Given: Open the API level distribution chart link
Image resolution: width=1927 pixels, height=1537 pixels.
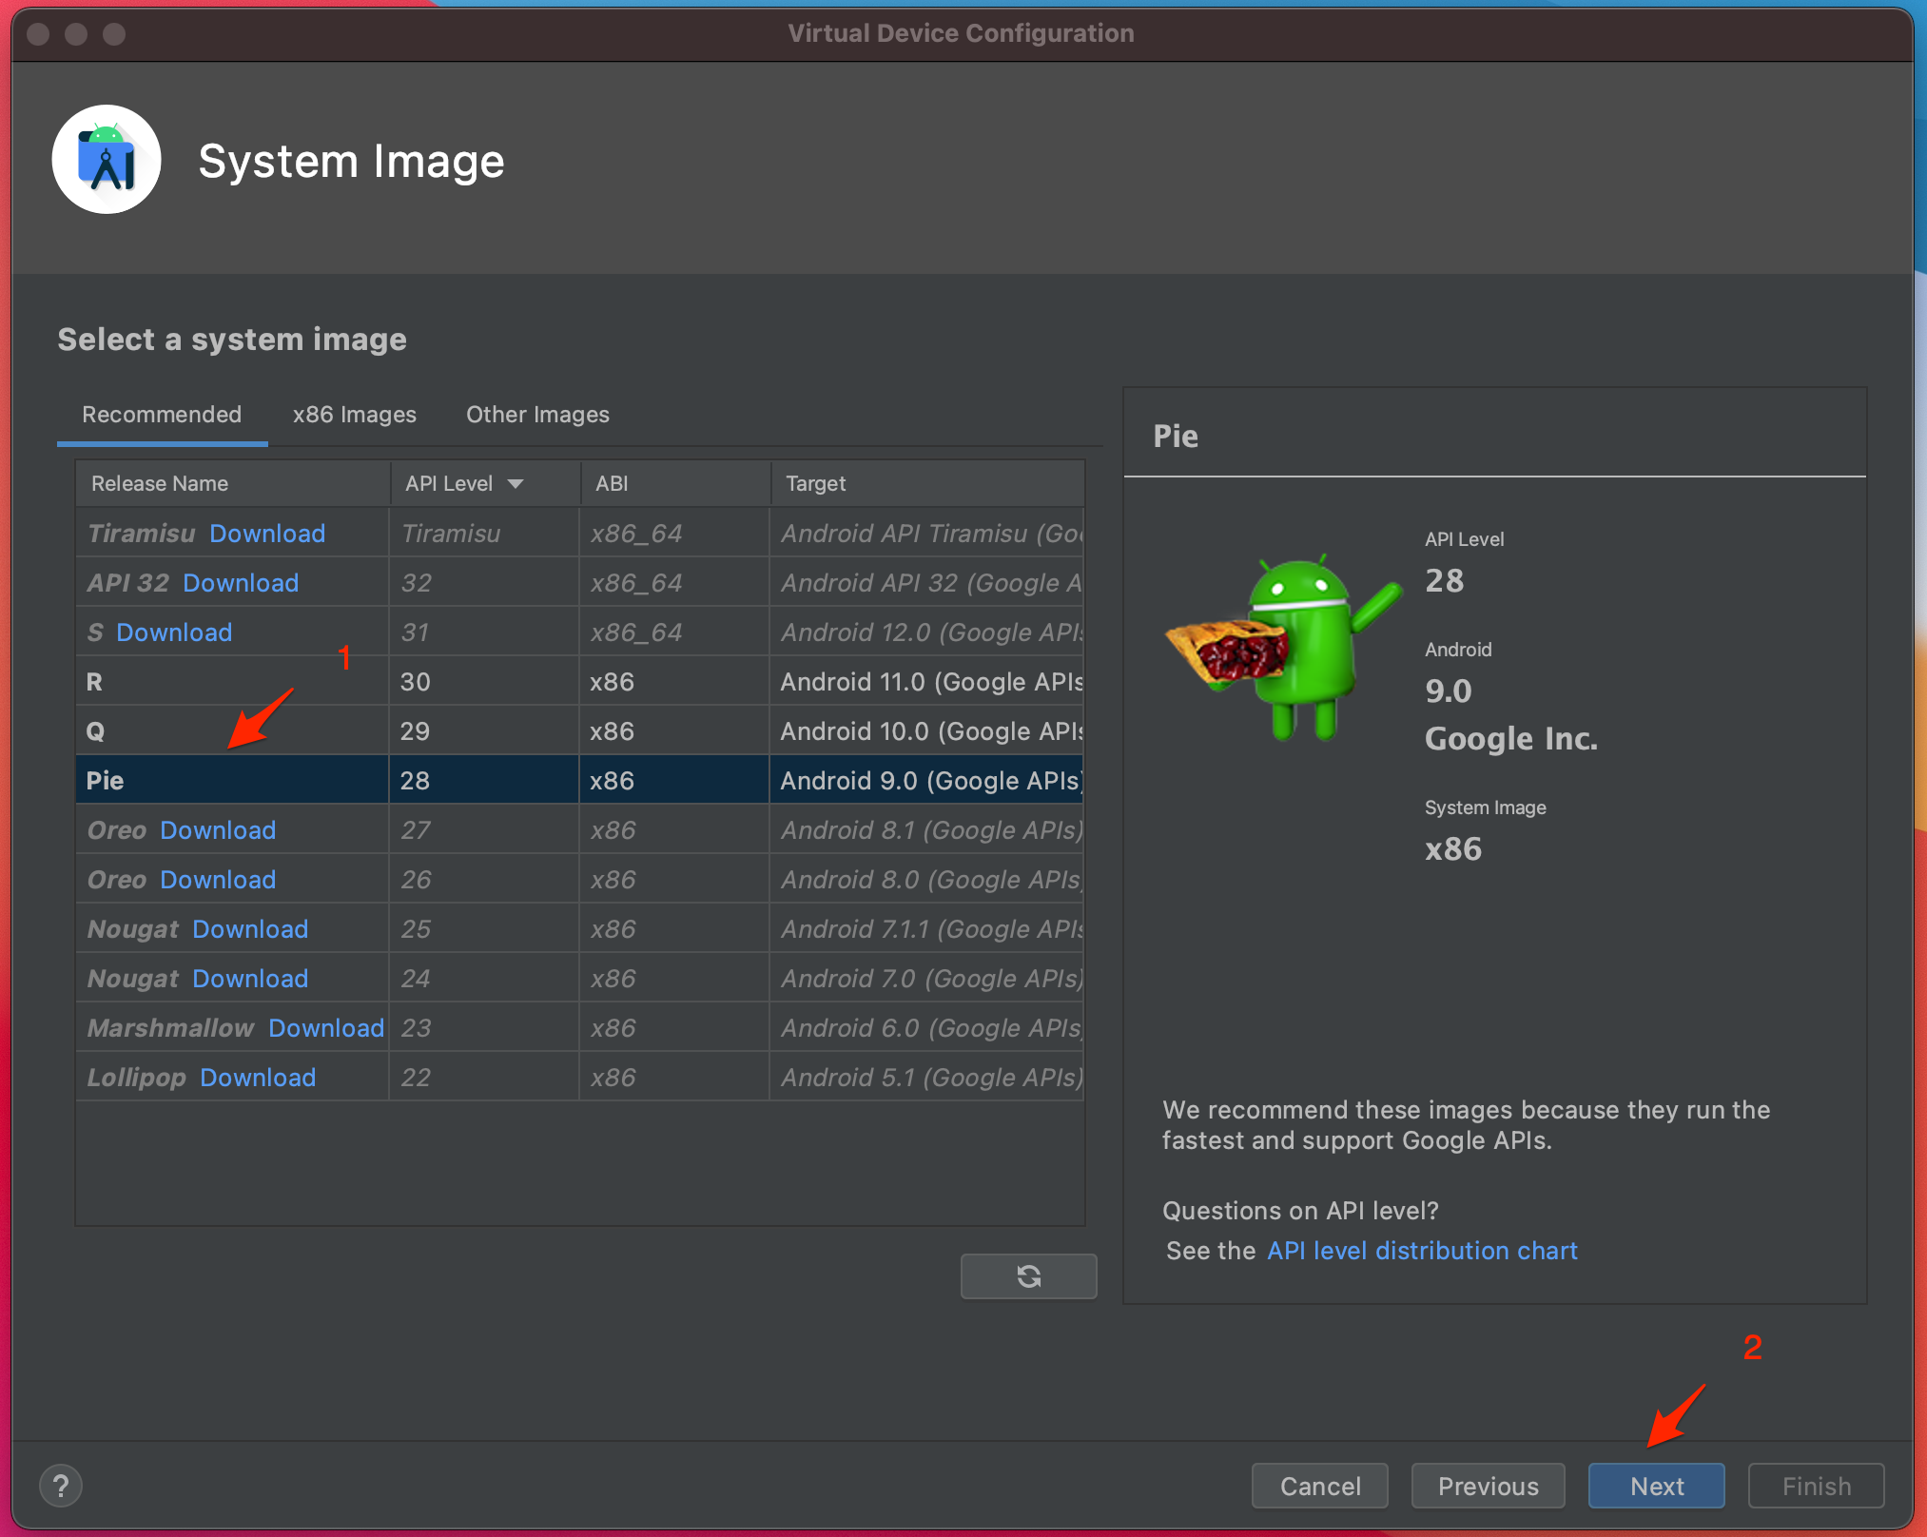Looking at the screenshot, I should 1422,1251.
